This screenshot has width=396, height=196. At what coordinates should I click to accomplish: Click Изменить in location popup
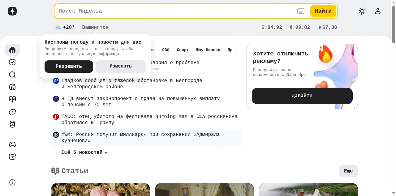[121, 67]
